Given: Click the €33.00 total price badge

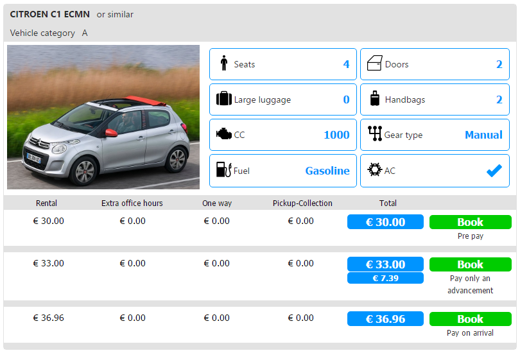Looking at the screenshot, I should point(385,264).
